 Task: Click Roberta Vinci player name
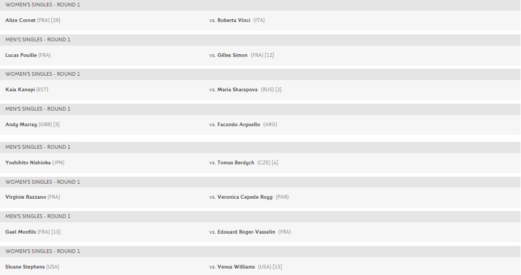coord(234,20)
